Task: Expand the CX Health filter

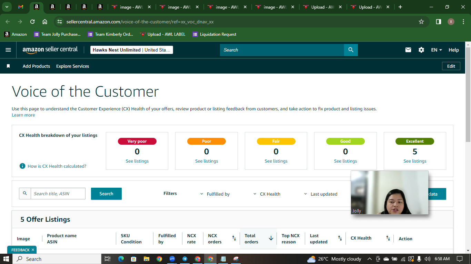Action: point(267,194)
